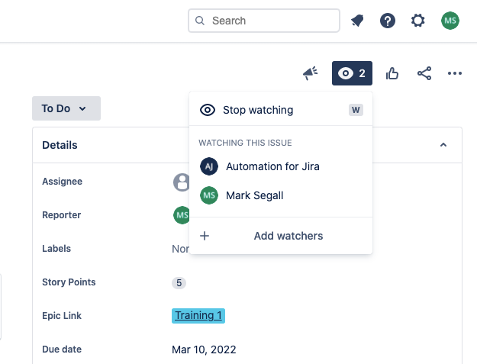This screenshot has height=364, width=477.
Task: Collapse the Details panel chevron
Action: click(443, 145)
